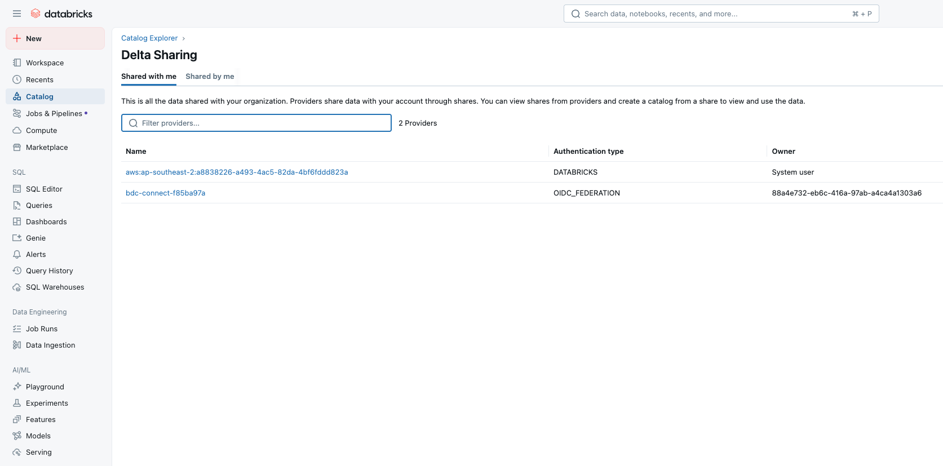Toggle the hamburger sidebar menu icon
The height and width of the screenshot is (466, 943).
[17, 14]
